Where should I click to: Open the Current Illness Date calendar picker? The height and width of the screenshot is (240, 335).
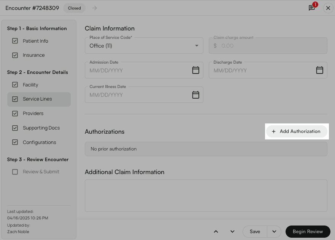pos(195,95)
